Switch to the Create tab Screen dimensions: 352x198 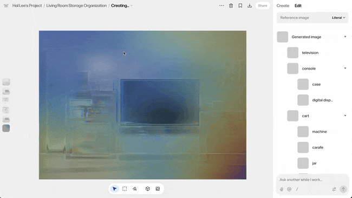pos(283,6)
